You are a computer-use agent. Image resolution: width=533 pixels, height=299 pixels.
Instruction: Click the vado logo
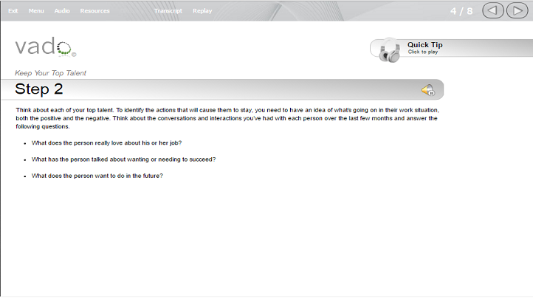pos(46,47)
